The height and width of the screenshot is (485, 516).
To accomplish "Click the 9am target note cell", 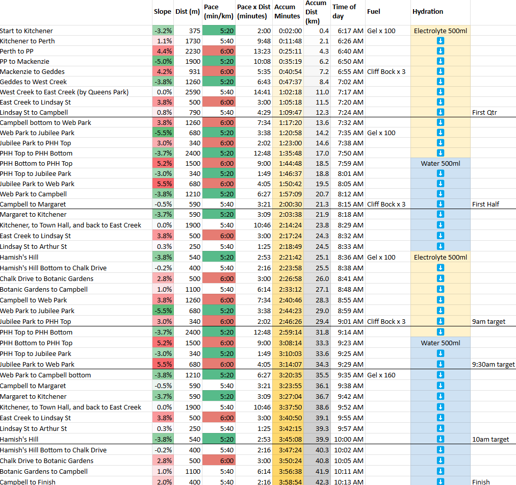I will point(491,321).
